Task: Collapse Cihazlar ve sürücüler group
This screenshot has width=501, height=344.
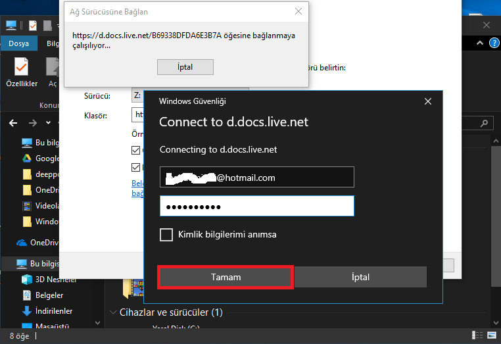Action: pyautogui.click(x=113, y=312)
